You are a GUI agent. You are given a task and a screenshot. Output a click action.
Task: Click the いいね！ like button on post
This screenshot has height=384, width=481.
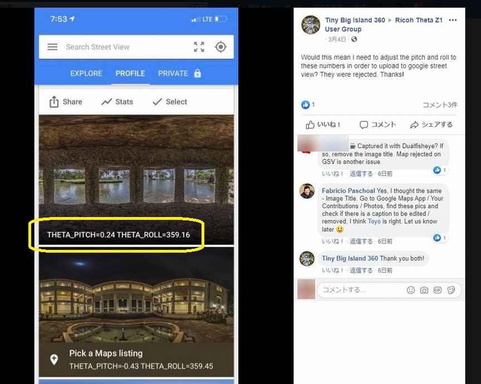[323, 125]
